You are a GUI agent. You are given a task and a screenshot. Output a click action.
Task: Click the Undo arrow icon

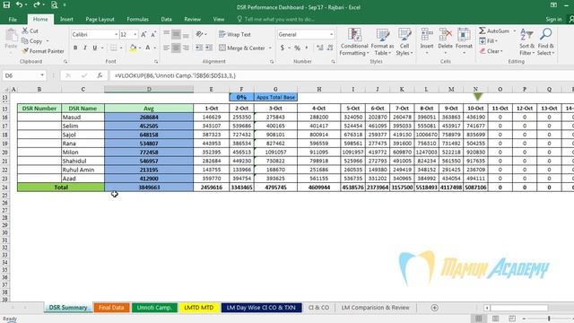(19, 5)
